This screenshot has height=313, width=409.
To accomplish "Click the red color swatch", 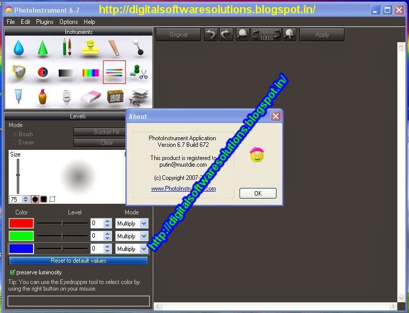I will click(21, 224).
